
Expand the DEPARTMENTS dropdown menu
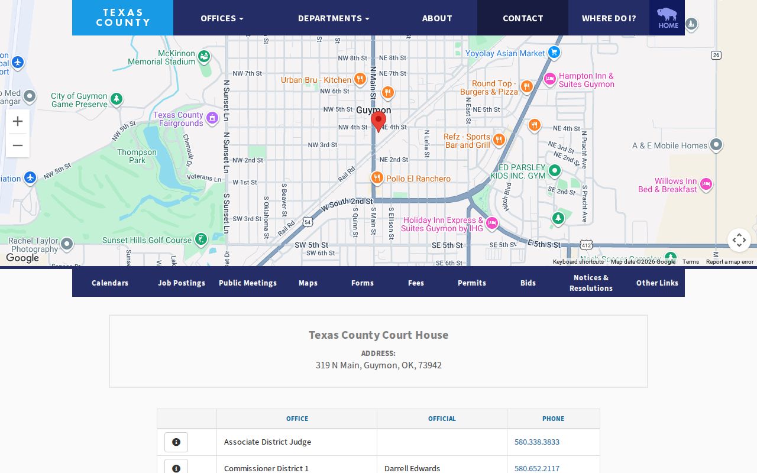point(334,18)
